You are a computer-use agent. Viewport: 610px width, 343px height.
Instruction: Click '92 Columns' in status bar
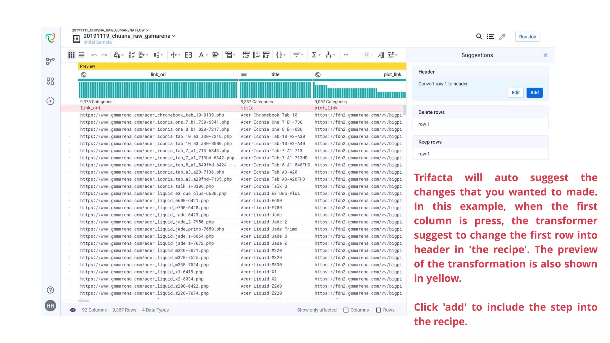[94, 310]
